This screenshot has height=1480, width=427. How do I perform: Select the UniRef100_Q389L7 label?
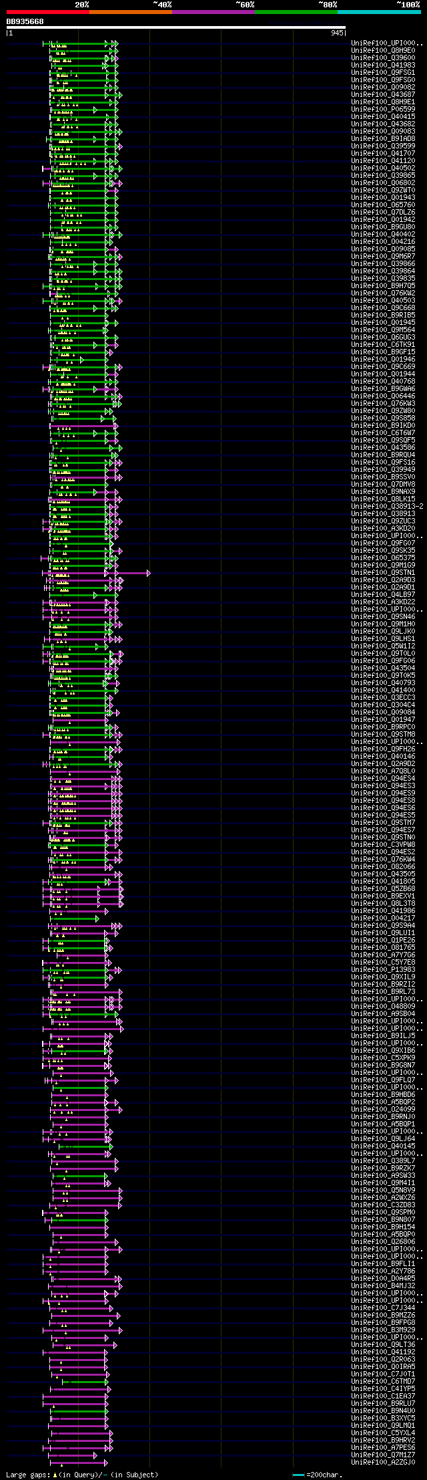(383, 1160)
